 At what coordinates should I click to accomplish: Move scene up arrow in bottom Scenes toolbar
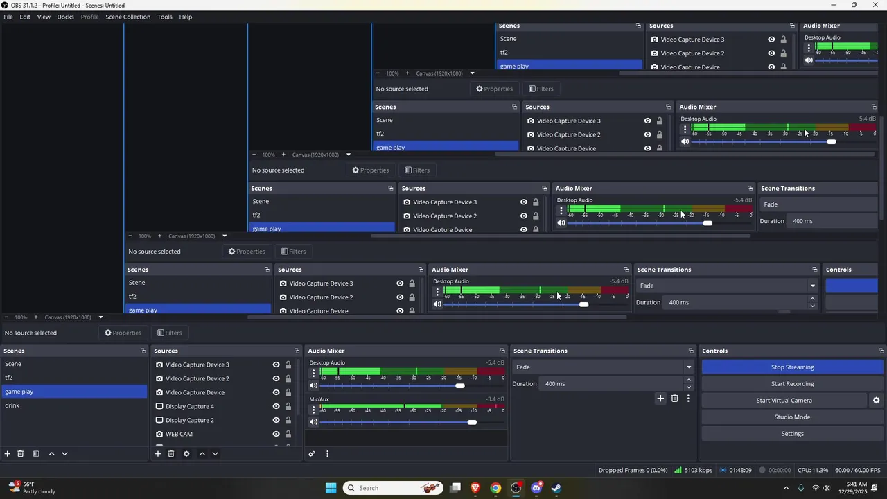51,454
